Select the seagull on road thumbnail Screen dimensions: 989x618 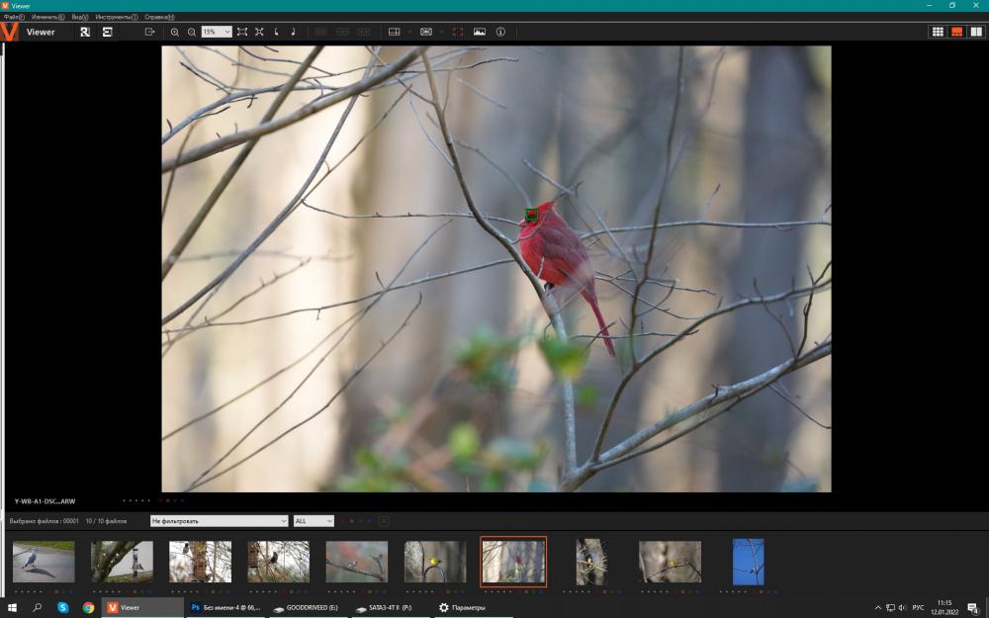pos(44,562)
